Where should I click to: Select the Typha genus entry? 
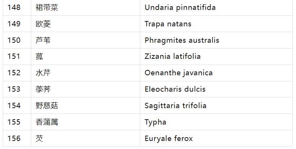click(155, 122)
